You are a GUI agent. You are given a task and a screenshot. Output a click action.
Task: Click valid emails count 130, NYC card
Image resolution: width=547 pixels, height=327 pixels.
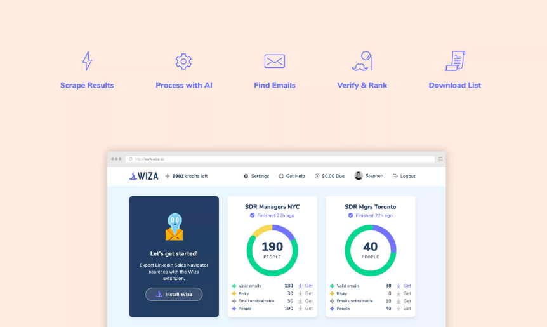click(289, 286)
